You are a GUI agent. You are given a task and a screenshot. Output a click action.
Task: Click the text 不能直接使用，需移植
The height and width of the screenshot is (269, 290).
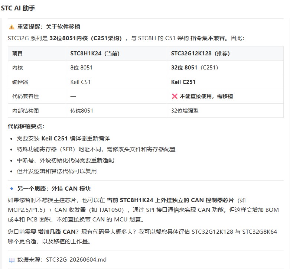pos(206,96)
